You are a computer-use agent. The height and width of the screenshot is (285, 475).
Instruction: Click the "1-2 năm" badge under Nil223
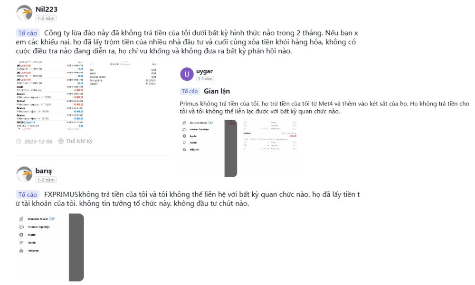(x=46, y=18)
